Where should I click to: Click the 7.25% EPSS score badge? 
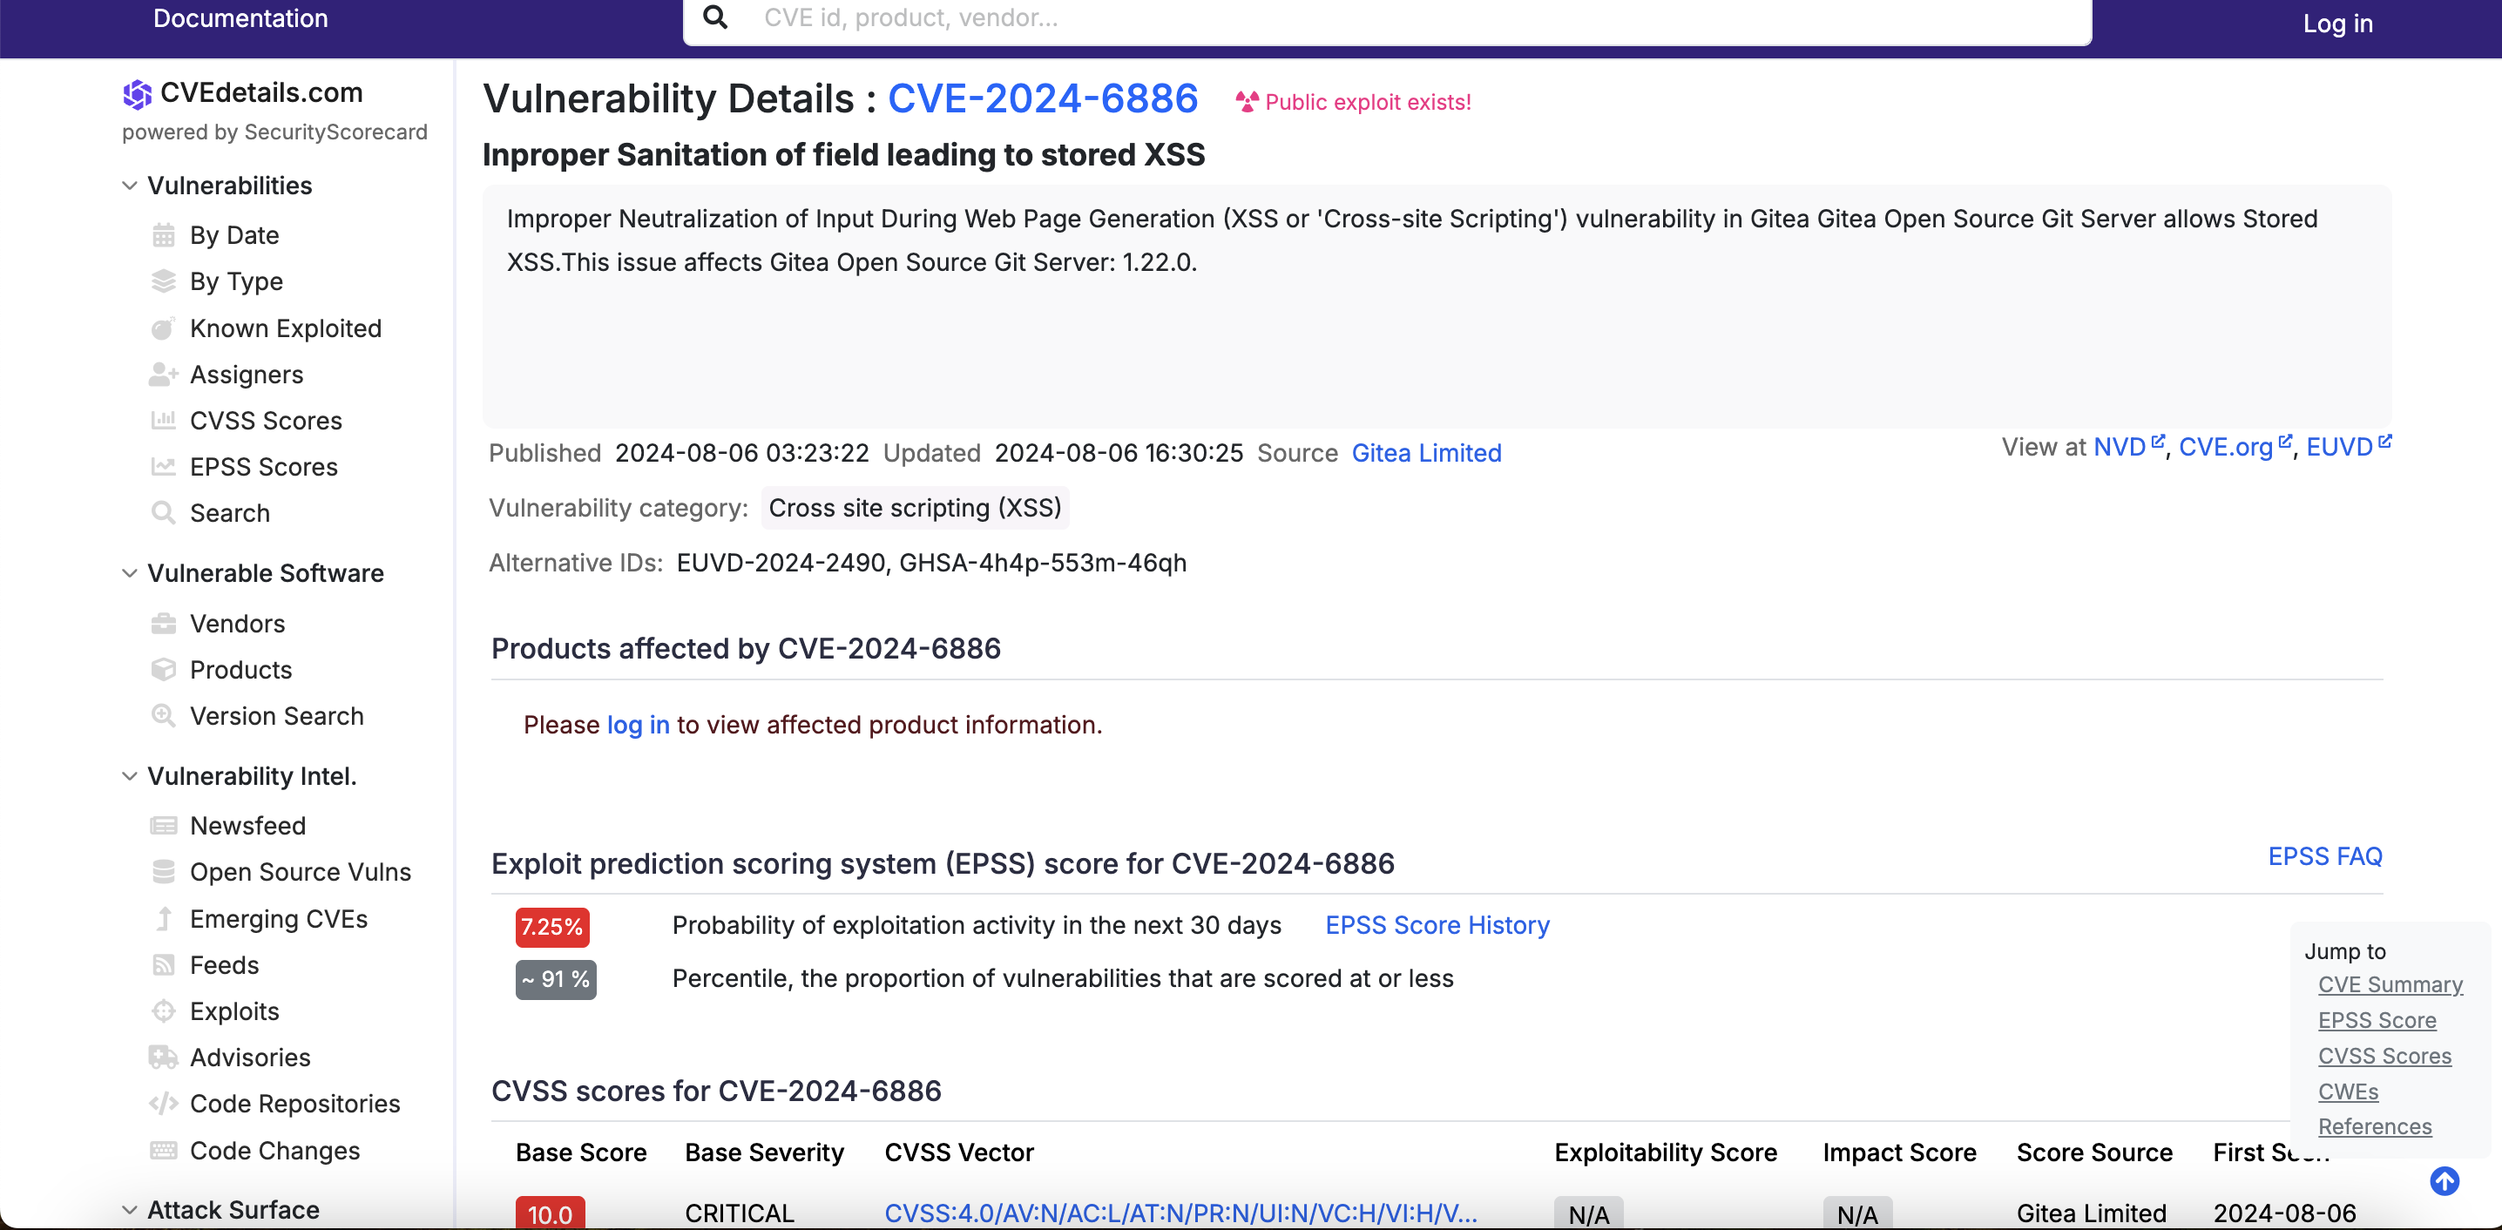tap(551, 927)
